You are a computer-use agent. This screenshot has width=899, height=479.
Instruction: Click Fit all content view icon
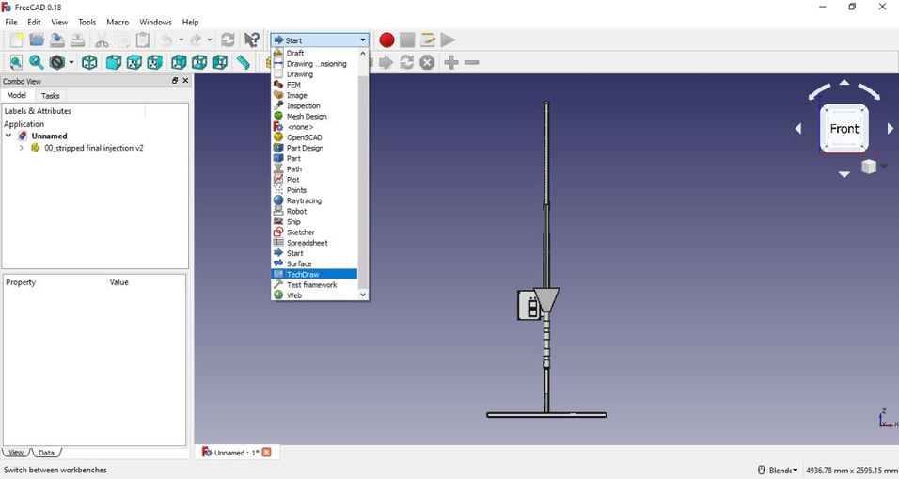tap(16, 62)
